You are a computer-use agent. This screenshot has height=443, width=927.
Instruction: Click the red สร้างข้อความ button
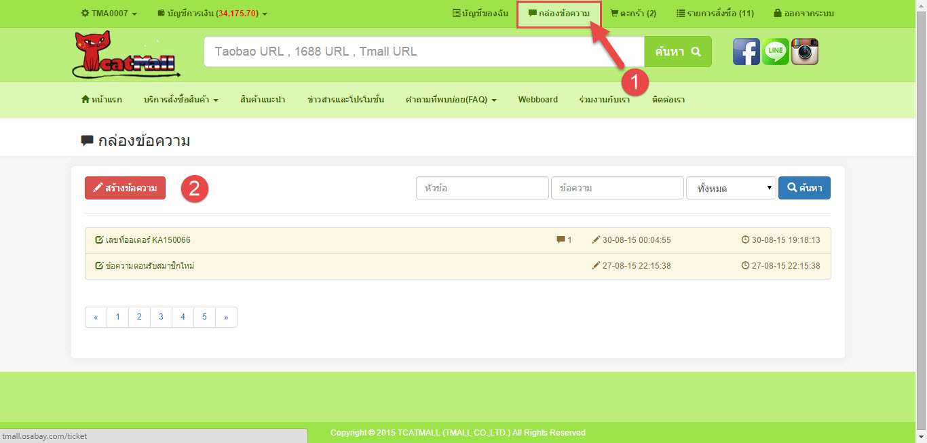(125, 188)
